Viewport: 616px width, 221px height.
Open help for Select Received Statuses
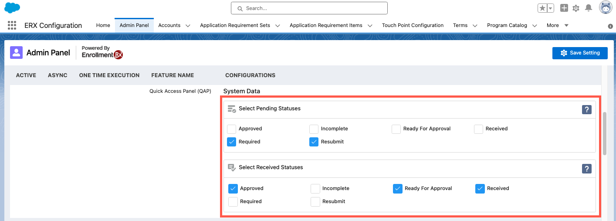(587, 169)
